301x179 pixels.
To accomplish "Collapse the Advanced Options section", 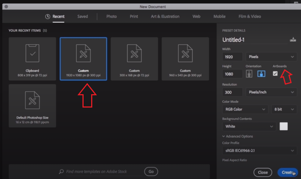I will (224, 136).
